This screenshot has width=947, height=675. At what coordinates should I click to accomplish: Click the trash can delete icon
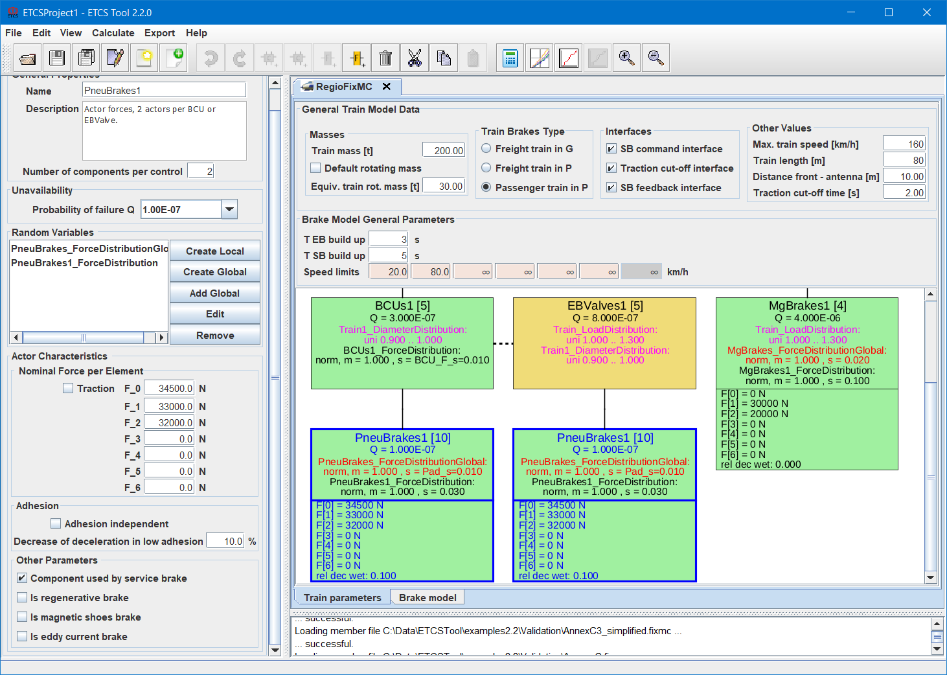385,58
